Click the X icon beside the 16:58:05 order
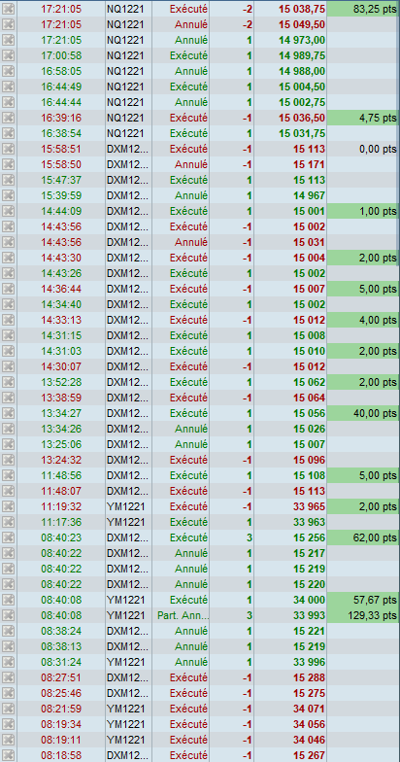400x762 pixels. [x=8, y=71]
